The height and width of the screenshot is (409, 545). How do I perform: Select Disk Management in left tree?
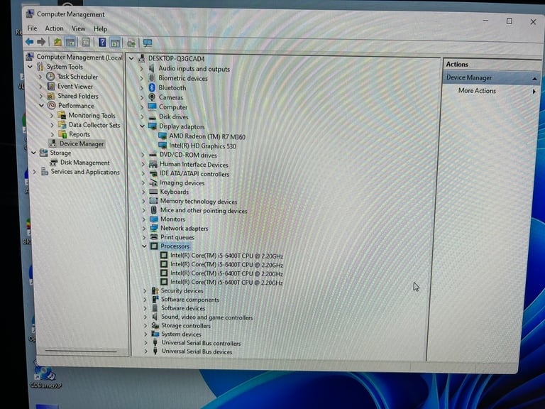tap(85, 163)
